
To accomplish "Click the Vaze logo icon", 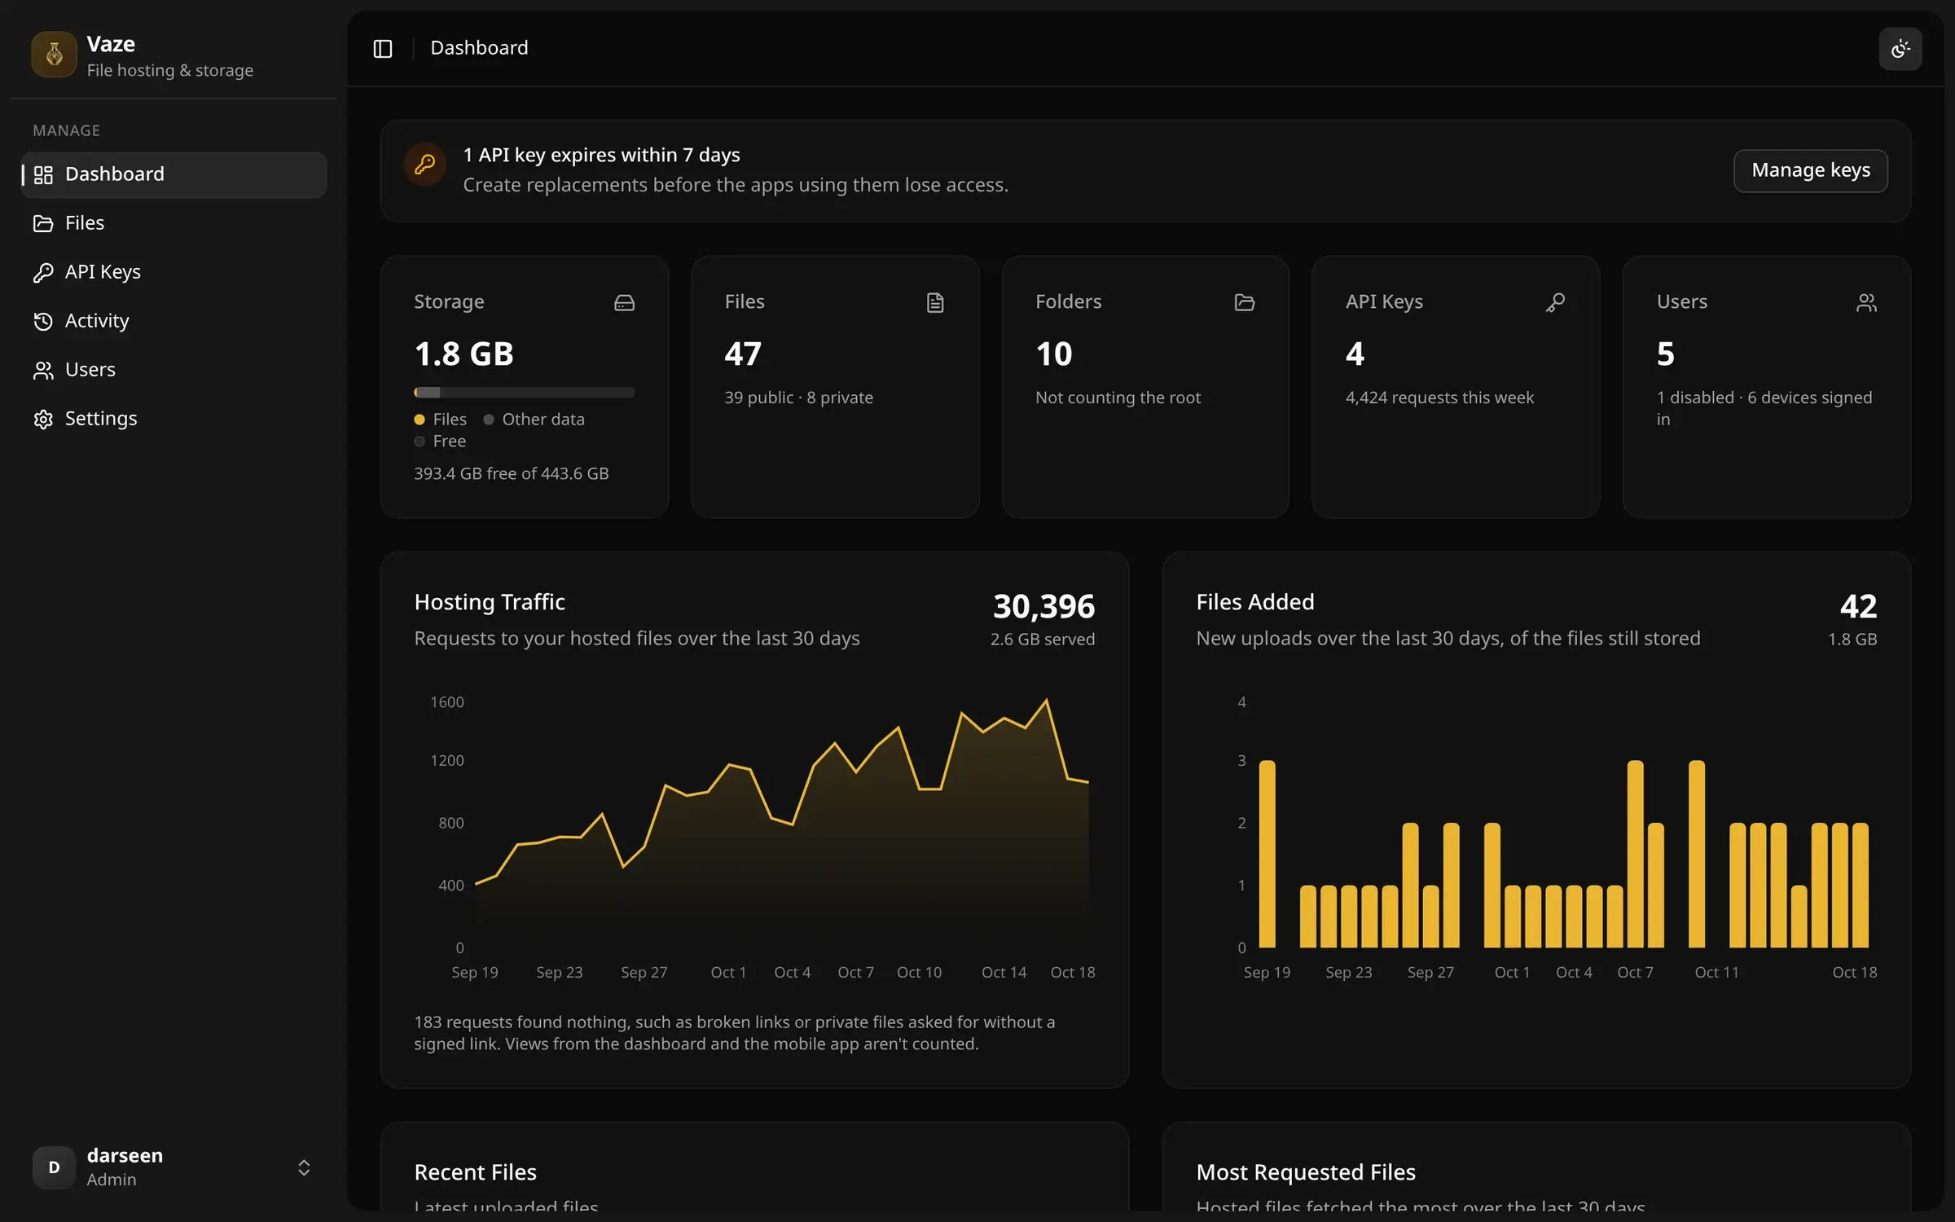I will [x=54, y=54].
